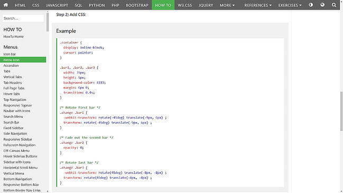Screen dimensions: 343x193
Task: Open the Responsive Topnav link
Action: point(17,105)
